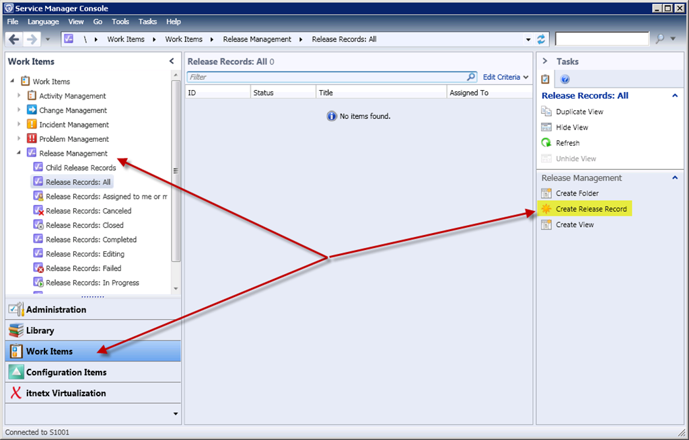Click the Create Release Record star icon
This screenshot has width=689, height=440.
point(546,209)
